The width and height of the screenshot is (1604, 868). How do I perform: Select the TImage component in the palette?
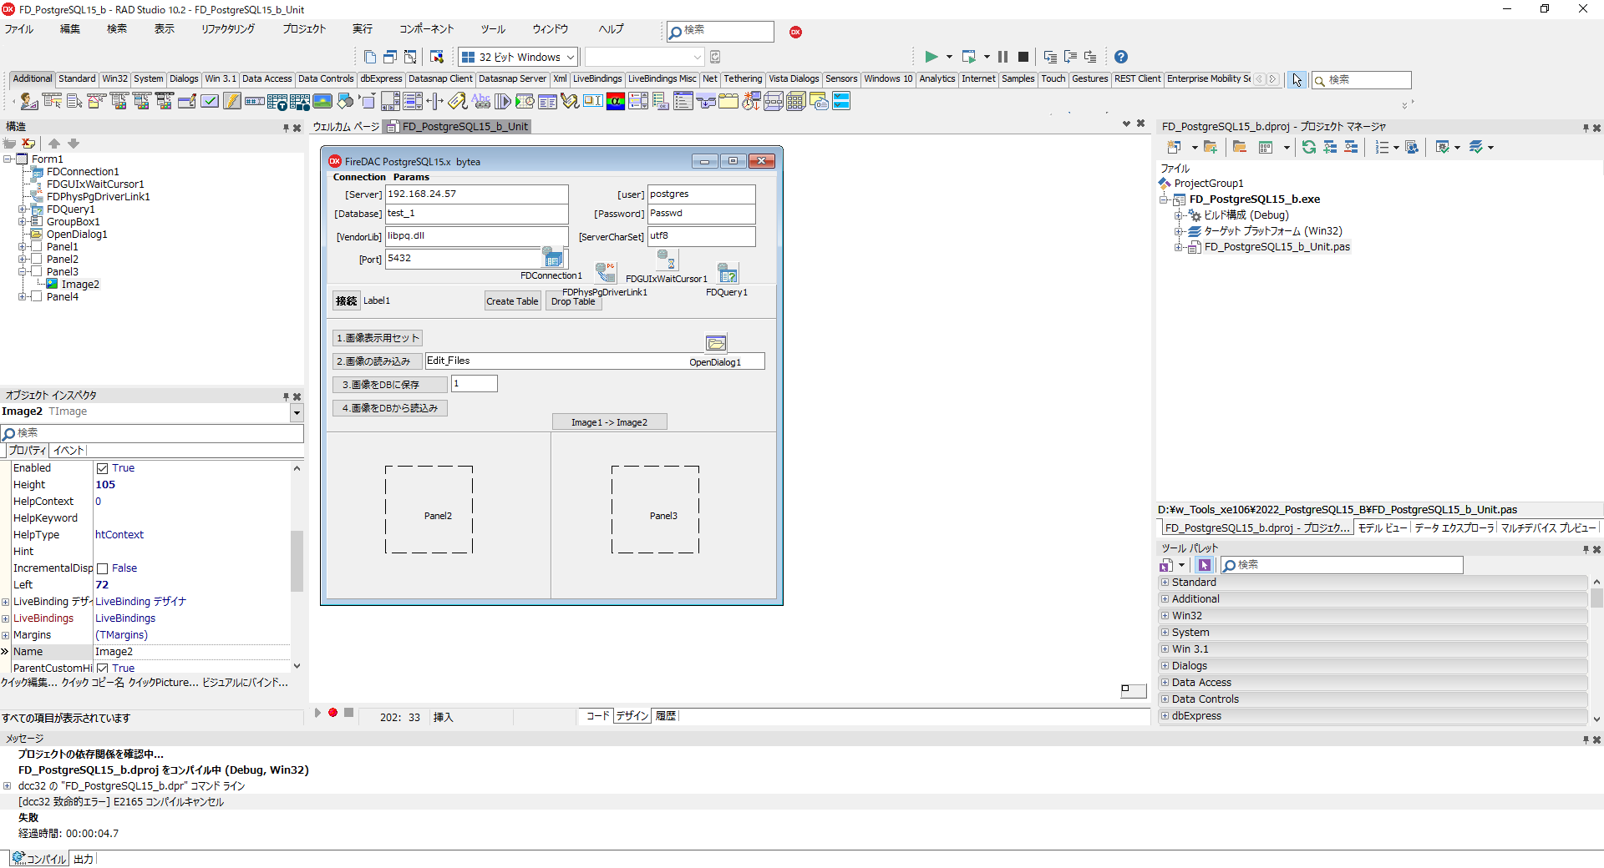(322, 101)
